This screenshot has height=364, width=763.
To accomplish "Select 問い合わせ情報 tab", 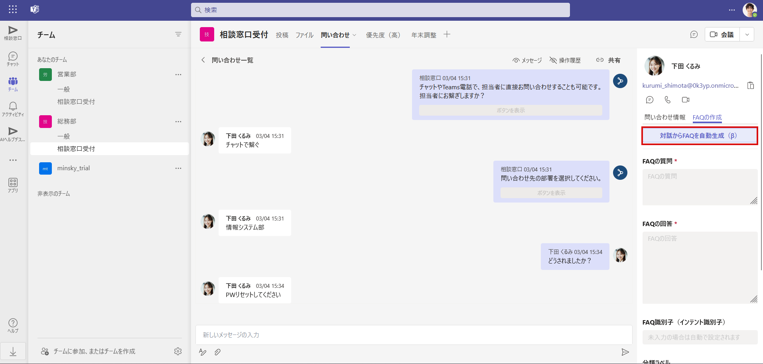I will (x=665, y=117).
